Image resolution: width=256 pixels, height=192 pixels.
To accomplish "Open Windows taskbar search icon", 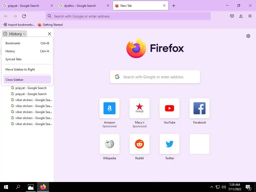I will (18, 187).
